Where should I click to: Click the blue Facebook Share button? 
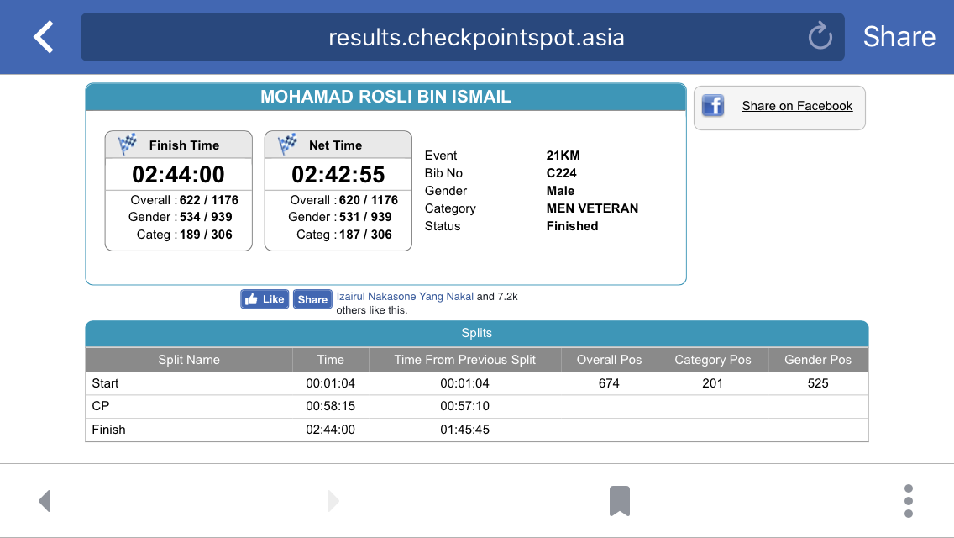click(312, 299)
